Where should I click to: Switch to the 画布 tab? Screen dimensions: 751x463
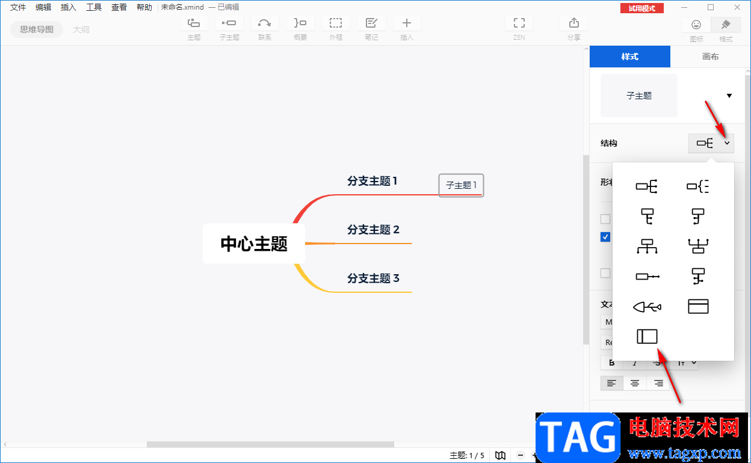click(710, 57)
